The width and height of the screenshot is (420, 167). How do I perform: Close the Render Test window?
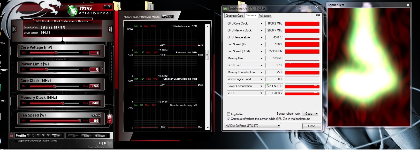(x=408, y=5)
